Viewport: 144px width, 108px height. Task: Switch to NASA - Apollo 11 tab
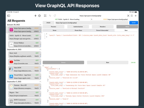point(67,19)
